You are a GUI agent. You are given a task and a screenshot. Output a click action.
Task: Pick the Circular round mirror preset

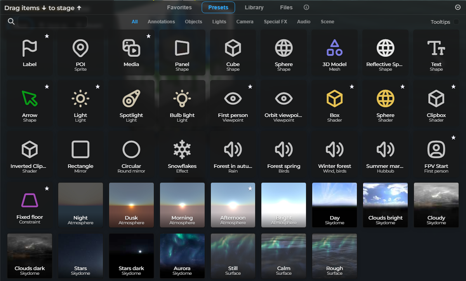pos(131,154)
